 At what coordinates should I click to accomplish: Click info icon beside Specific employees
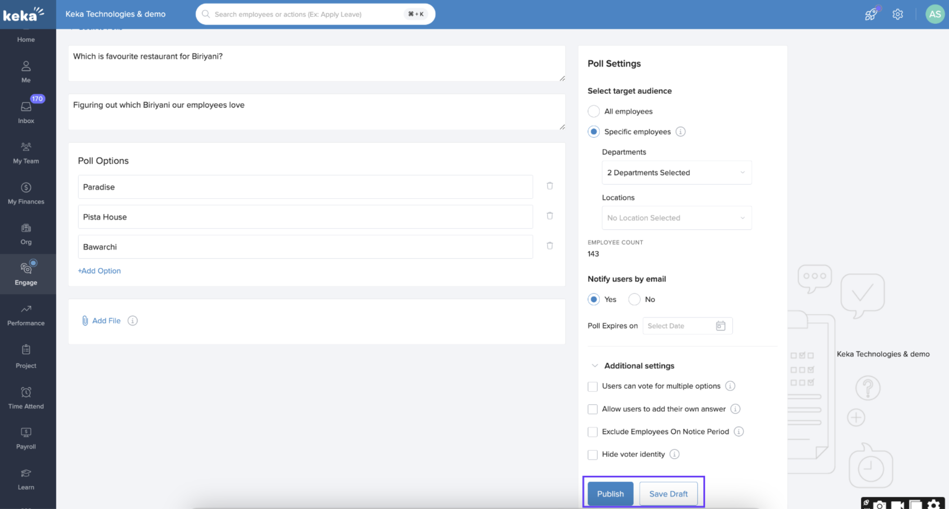click(680, 132)
